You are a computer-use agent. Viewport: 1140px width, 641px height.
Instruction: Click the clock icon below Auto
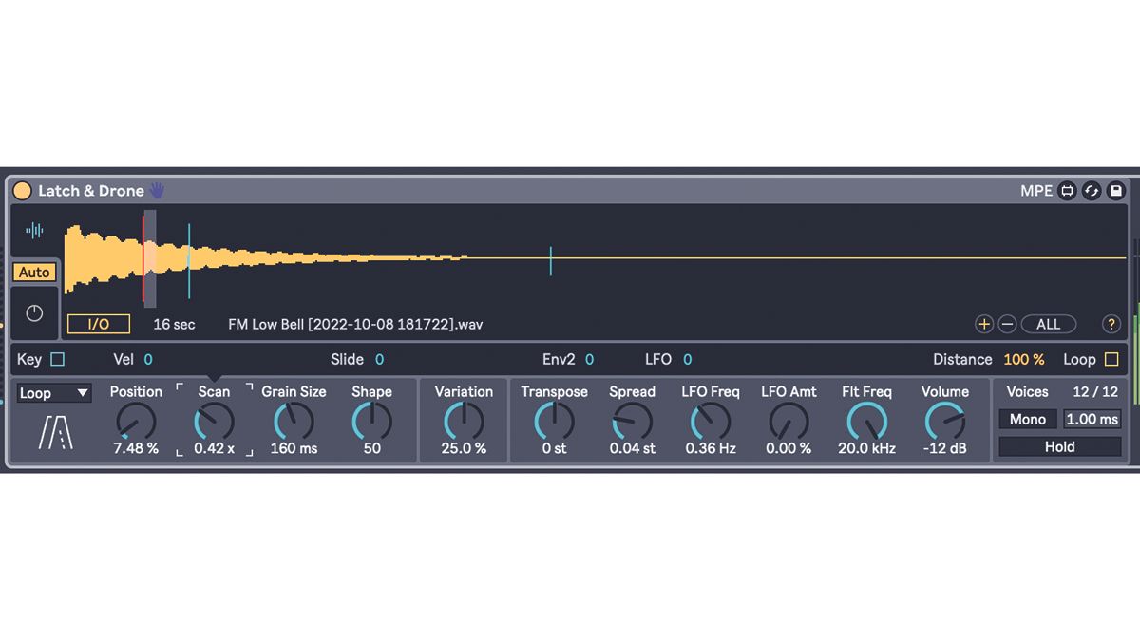(33, 313)
